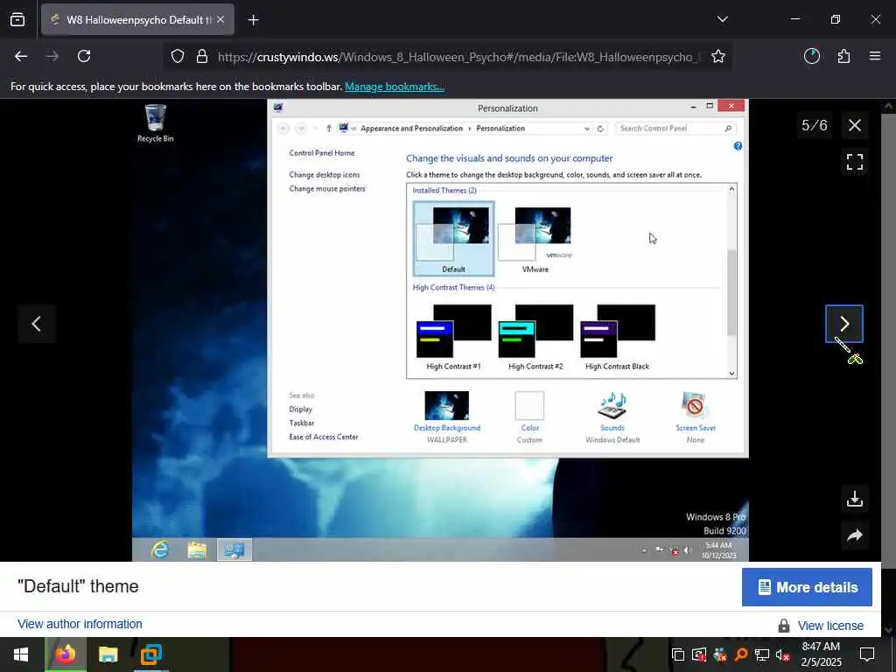Screen dimensions: 896x672
Task: Click the Taskbar link under See also
Action: (302, 423)
